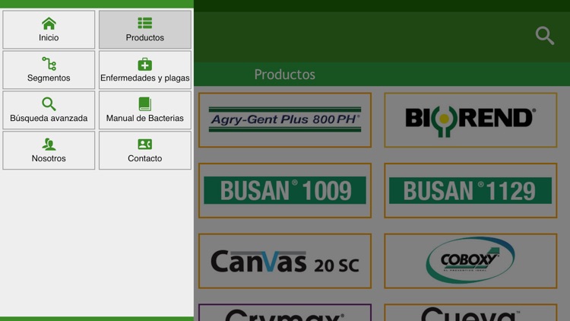570x321 pixels.
Task: Open Búsqueda avanzada via the magnifier icon
Action: pyautogui.click(x=49, y=104)
